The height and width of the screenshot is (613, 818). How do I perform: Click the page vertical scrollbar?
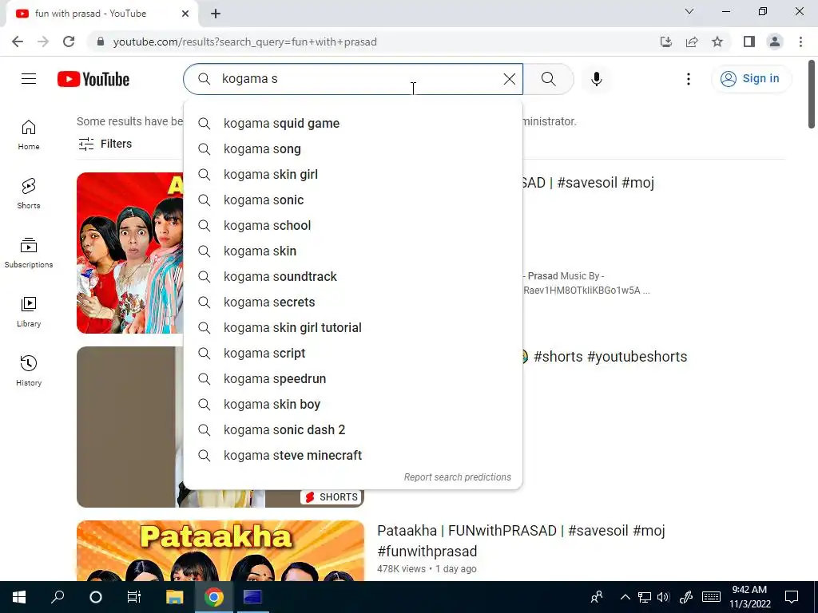tap(812, 94)
